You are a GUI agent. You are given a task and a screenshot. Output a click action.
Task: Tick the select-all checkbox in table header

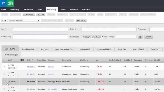[4, 60]
